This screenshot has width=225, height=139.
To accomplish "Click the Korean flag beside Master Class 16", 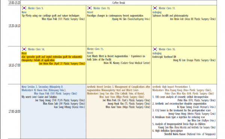I will tap(155, 49).
